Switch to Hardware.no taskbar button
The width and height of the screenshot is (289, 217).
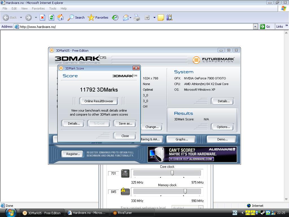coord(87,213)
